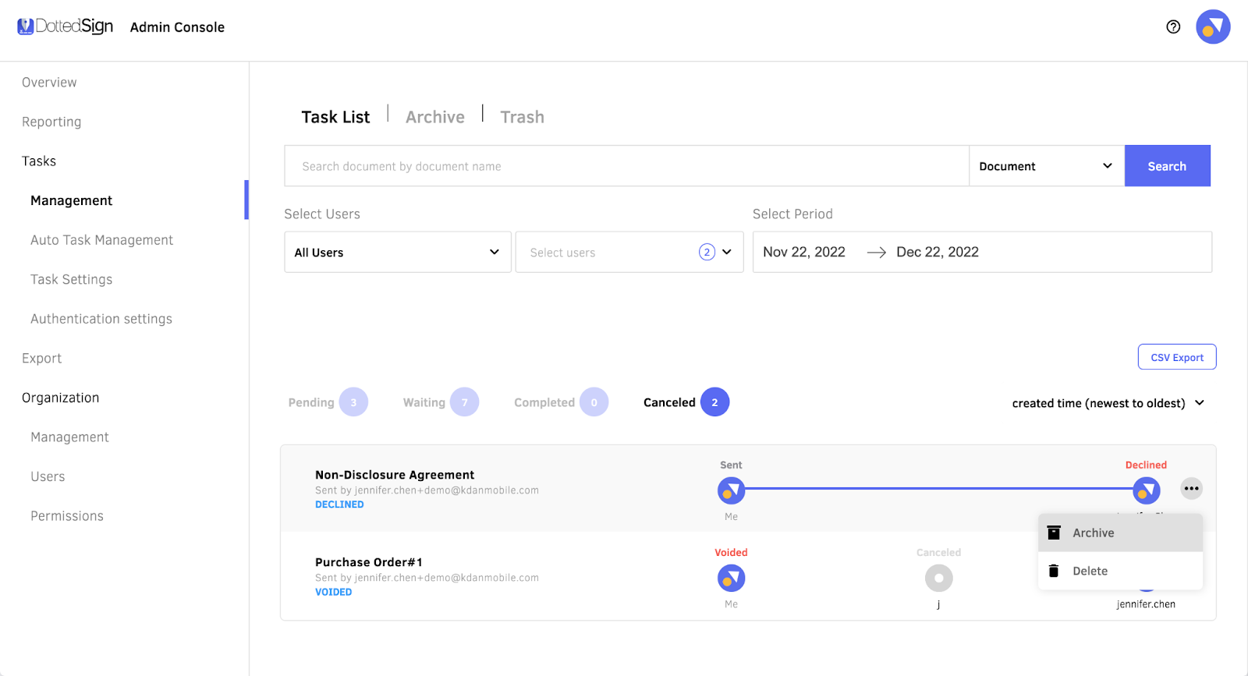Click the Declined signer avatar icon
1248x676 pixels.
(1146, 490)
